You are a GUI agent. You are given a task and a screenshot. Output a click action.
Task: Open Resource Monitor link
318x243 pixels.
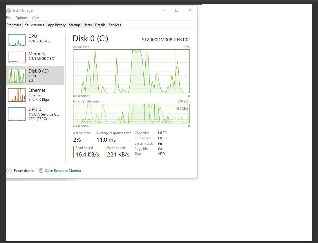pyautogui.click(x=63, y=171)
